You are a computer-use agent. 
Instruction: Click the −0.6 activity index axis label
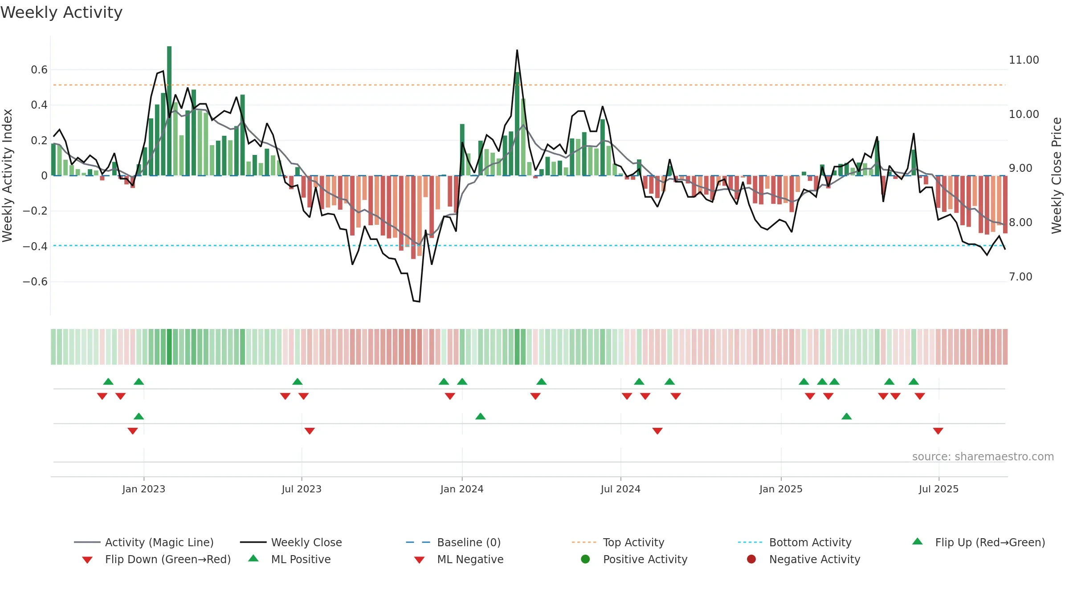click(x=35, y=282)
